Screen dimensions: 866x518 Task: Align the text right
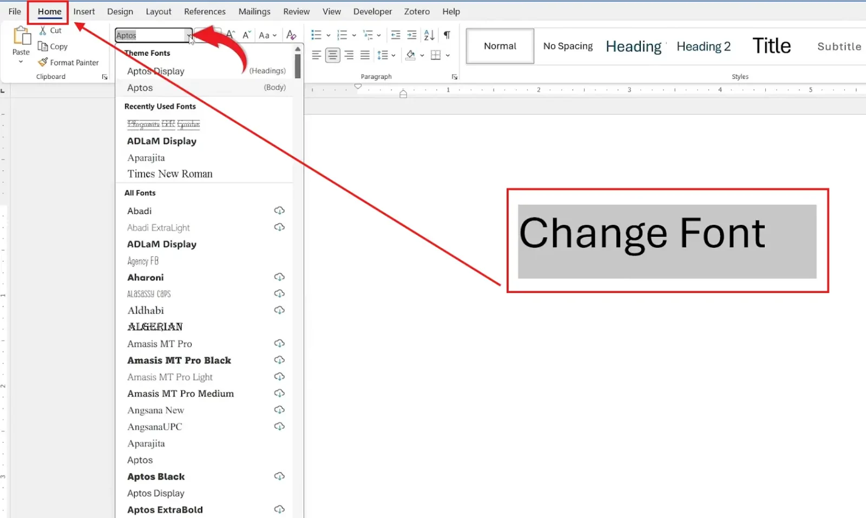349,55
